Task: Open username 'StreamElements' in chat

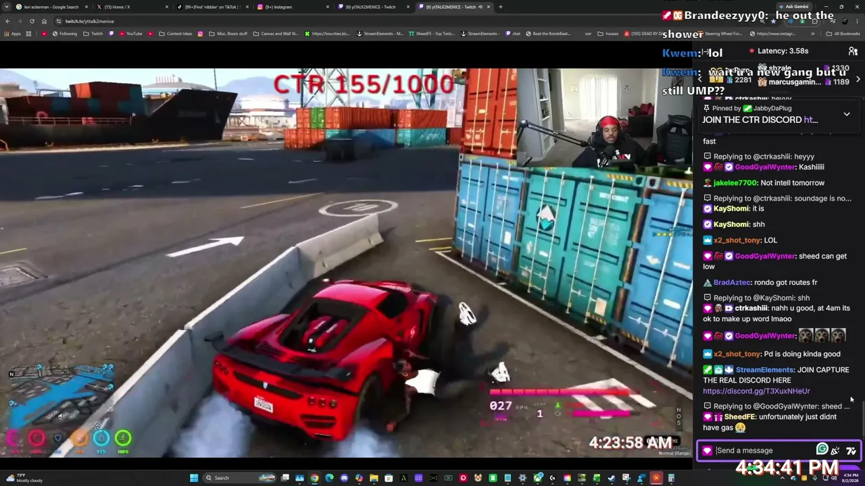Action: click(x=764, y=370)
